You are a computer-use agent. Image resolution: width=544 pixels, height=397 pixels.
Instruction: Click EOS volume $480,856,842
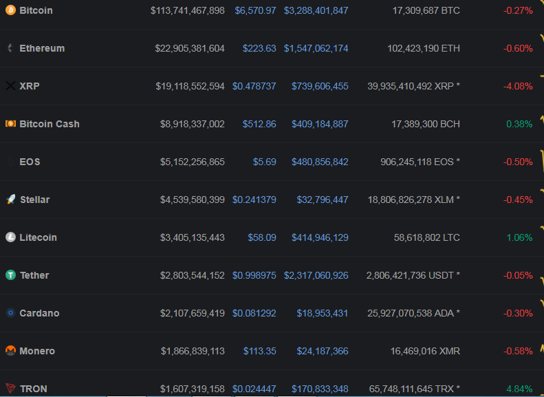[x=320, y=162]
